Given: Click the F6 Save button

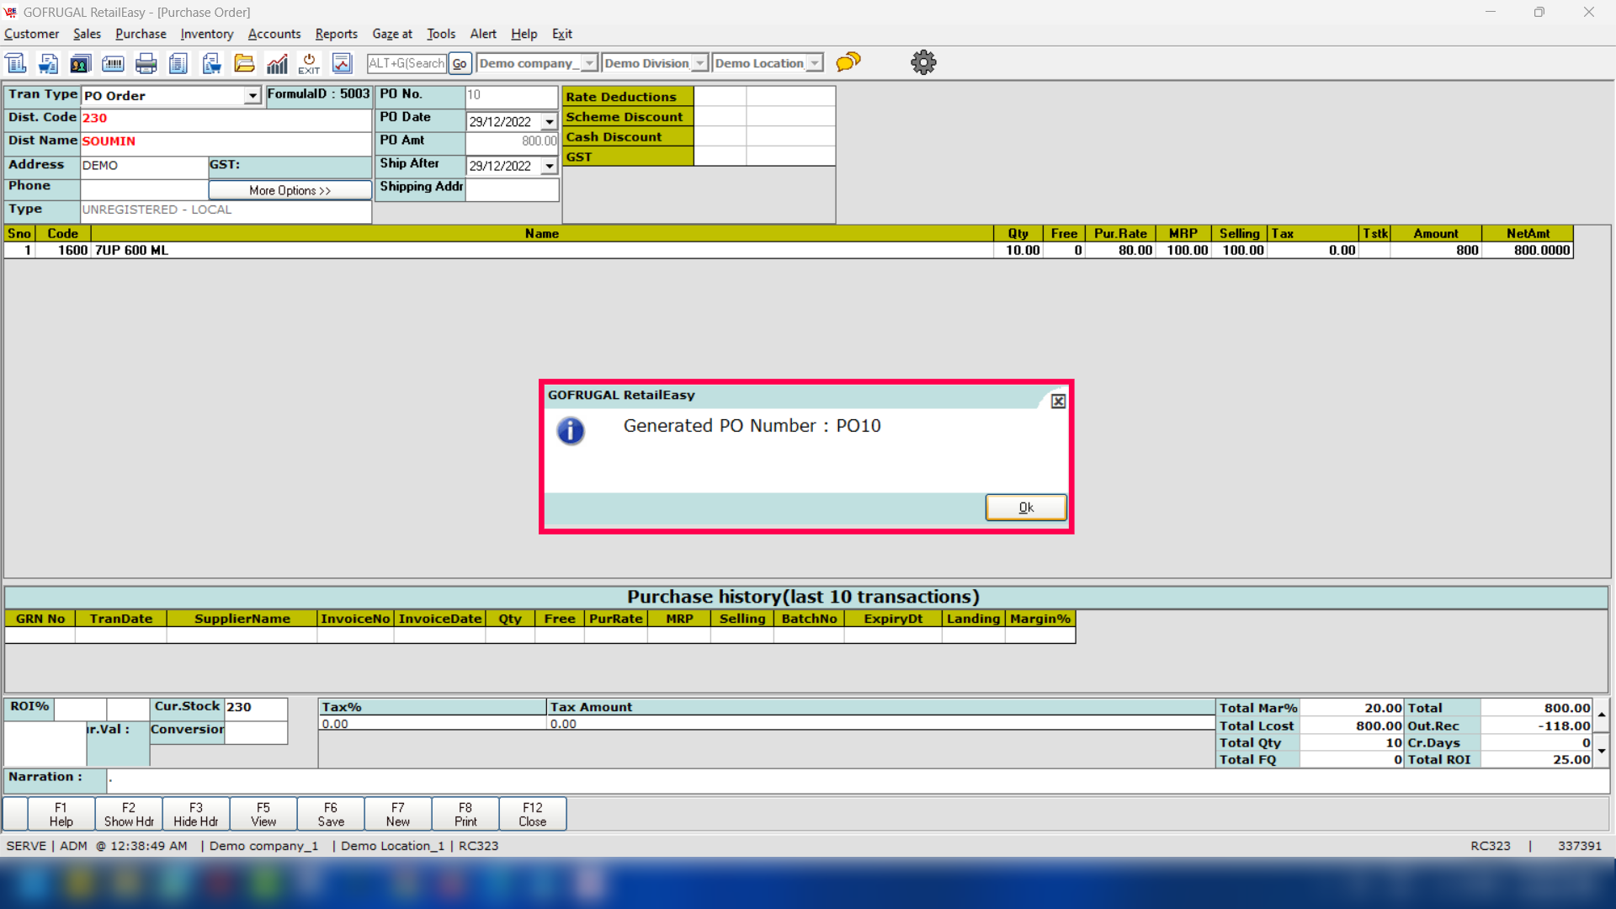Looking at the screenshot, I should pyautogui.click(x=331, y=814).
